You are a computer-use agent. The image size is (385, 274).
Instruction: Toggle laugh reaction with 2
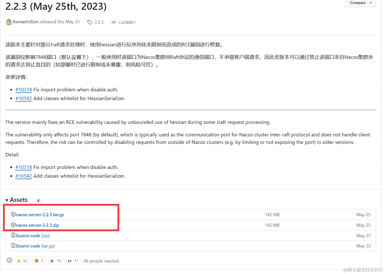39,260
